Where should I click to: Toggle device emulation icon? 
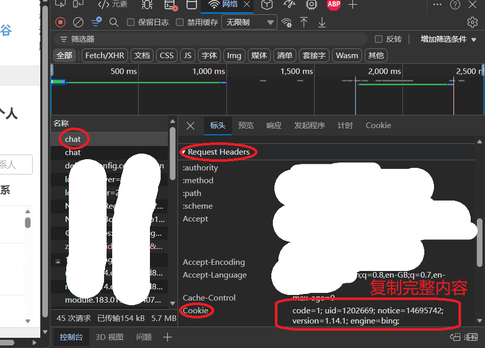point(78,4)
